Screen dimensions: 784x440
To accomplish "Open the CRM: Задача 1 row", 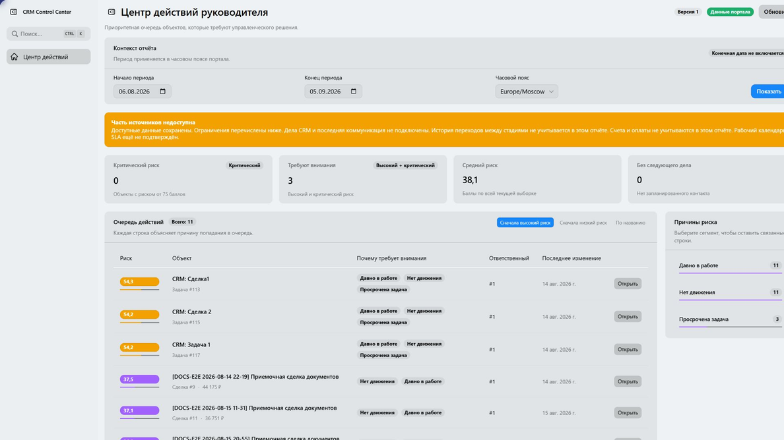I will 628,350.
